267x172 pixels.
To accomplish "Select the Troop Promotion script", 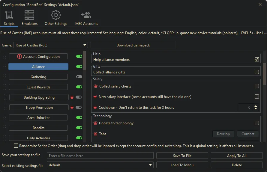I will (39, 107).
